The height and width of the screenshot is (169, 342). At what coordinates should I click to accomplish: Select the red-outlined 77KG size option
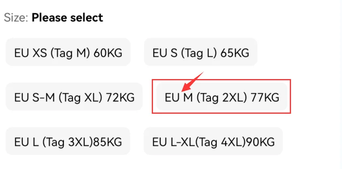(222, 97)
